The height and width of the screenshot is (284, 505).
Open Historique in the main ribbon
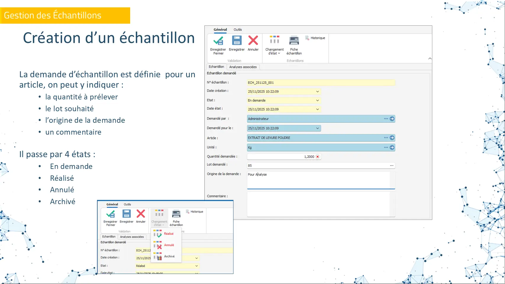(315, 38)
